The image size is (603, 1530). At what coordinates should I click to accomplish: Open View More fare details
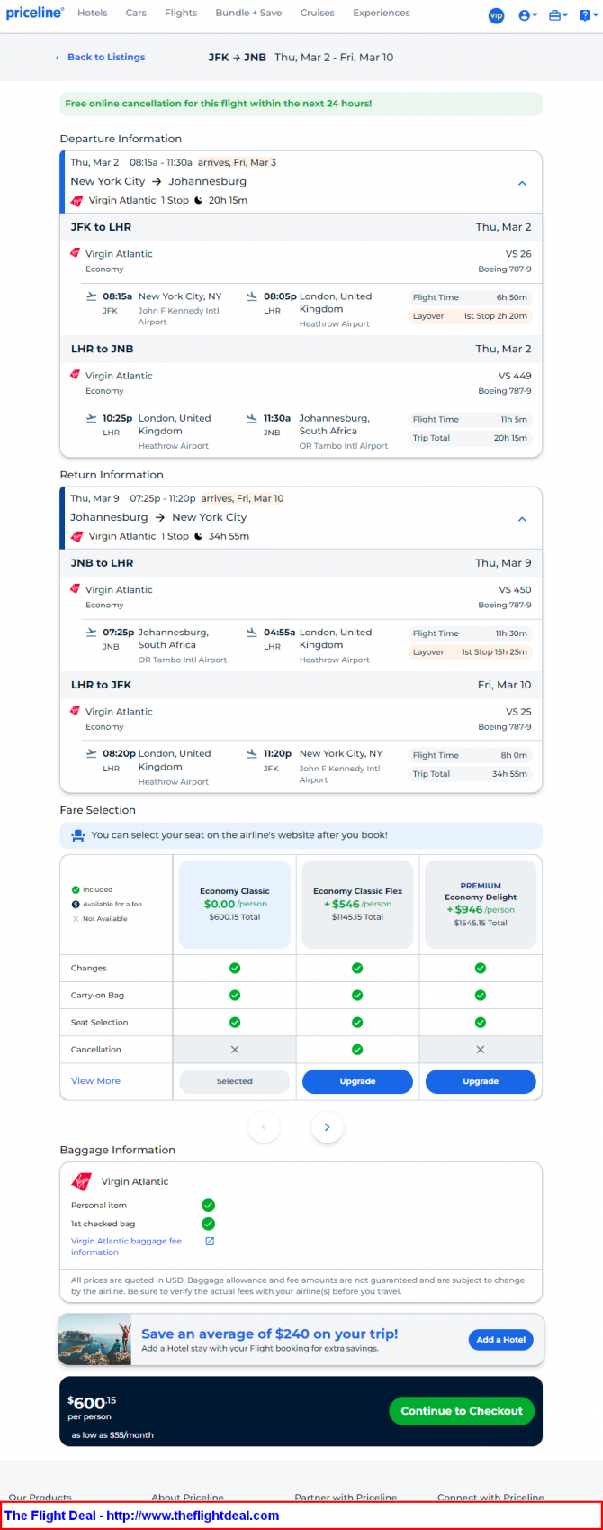95,1081
